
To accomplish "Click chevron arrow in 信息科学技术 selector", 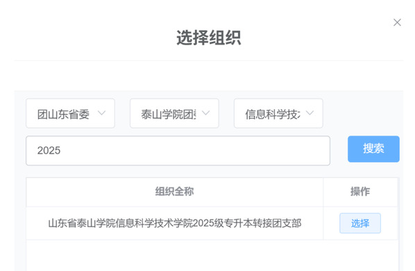I will 310,113.
